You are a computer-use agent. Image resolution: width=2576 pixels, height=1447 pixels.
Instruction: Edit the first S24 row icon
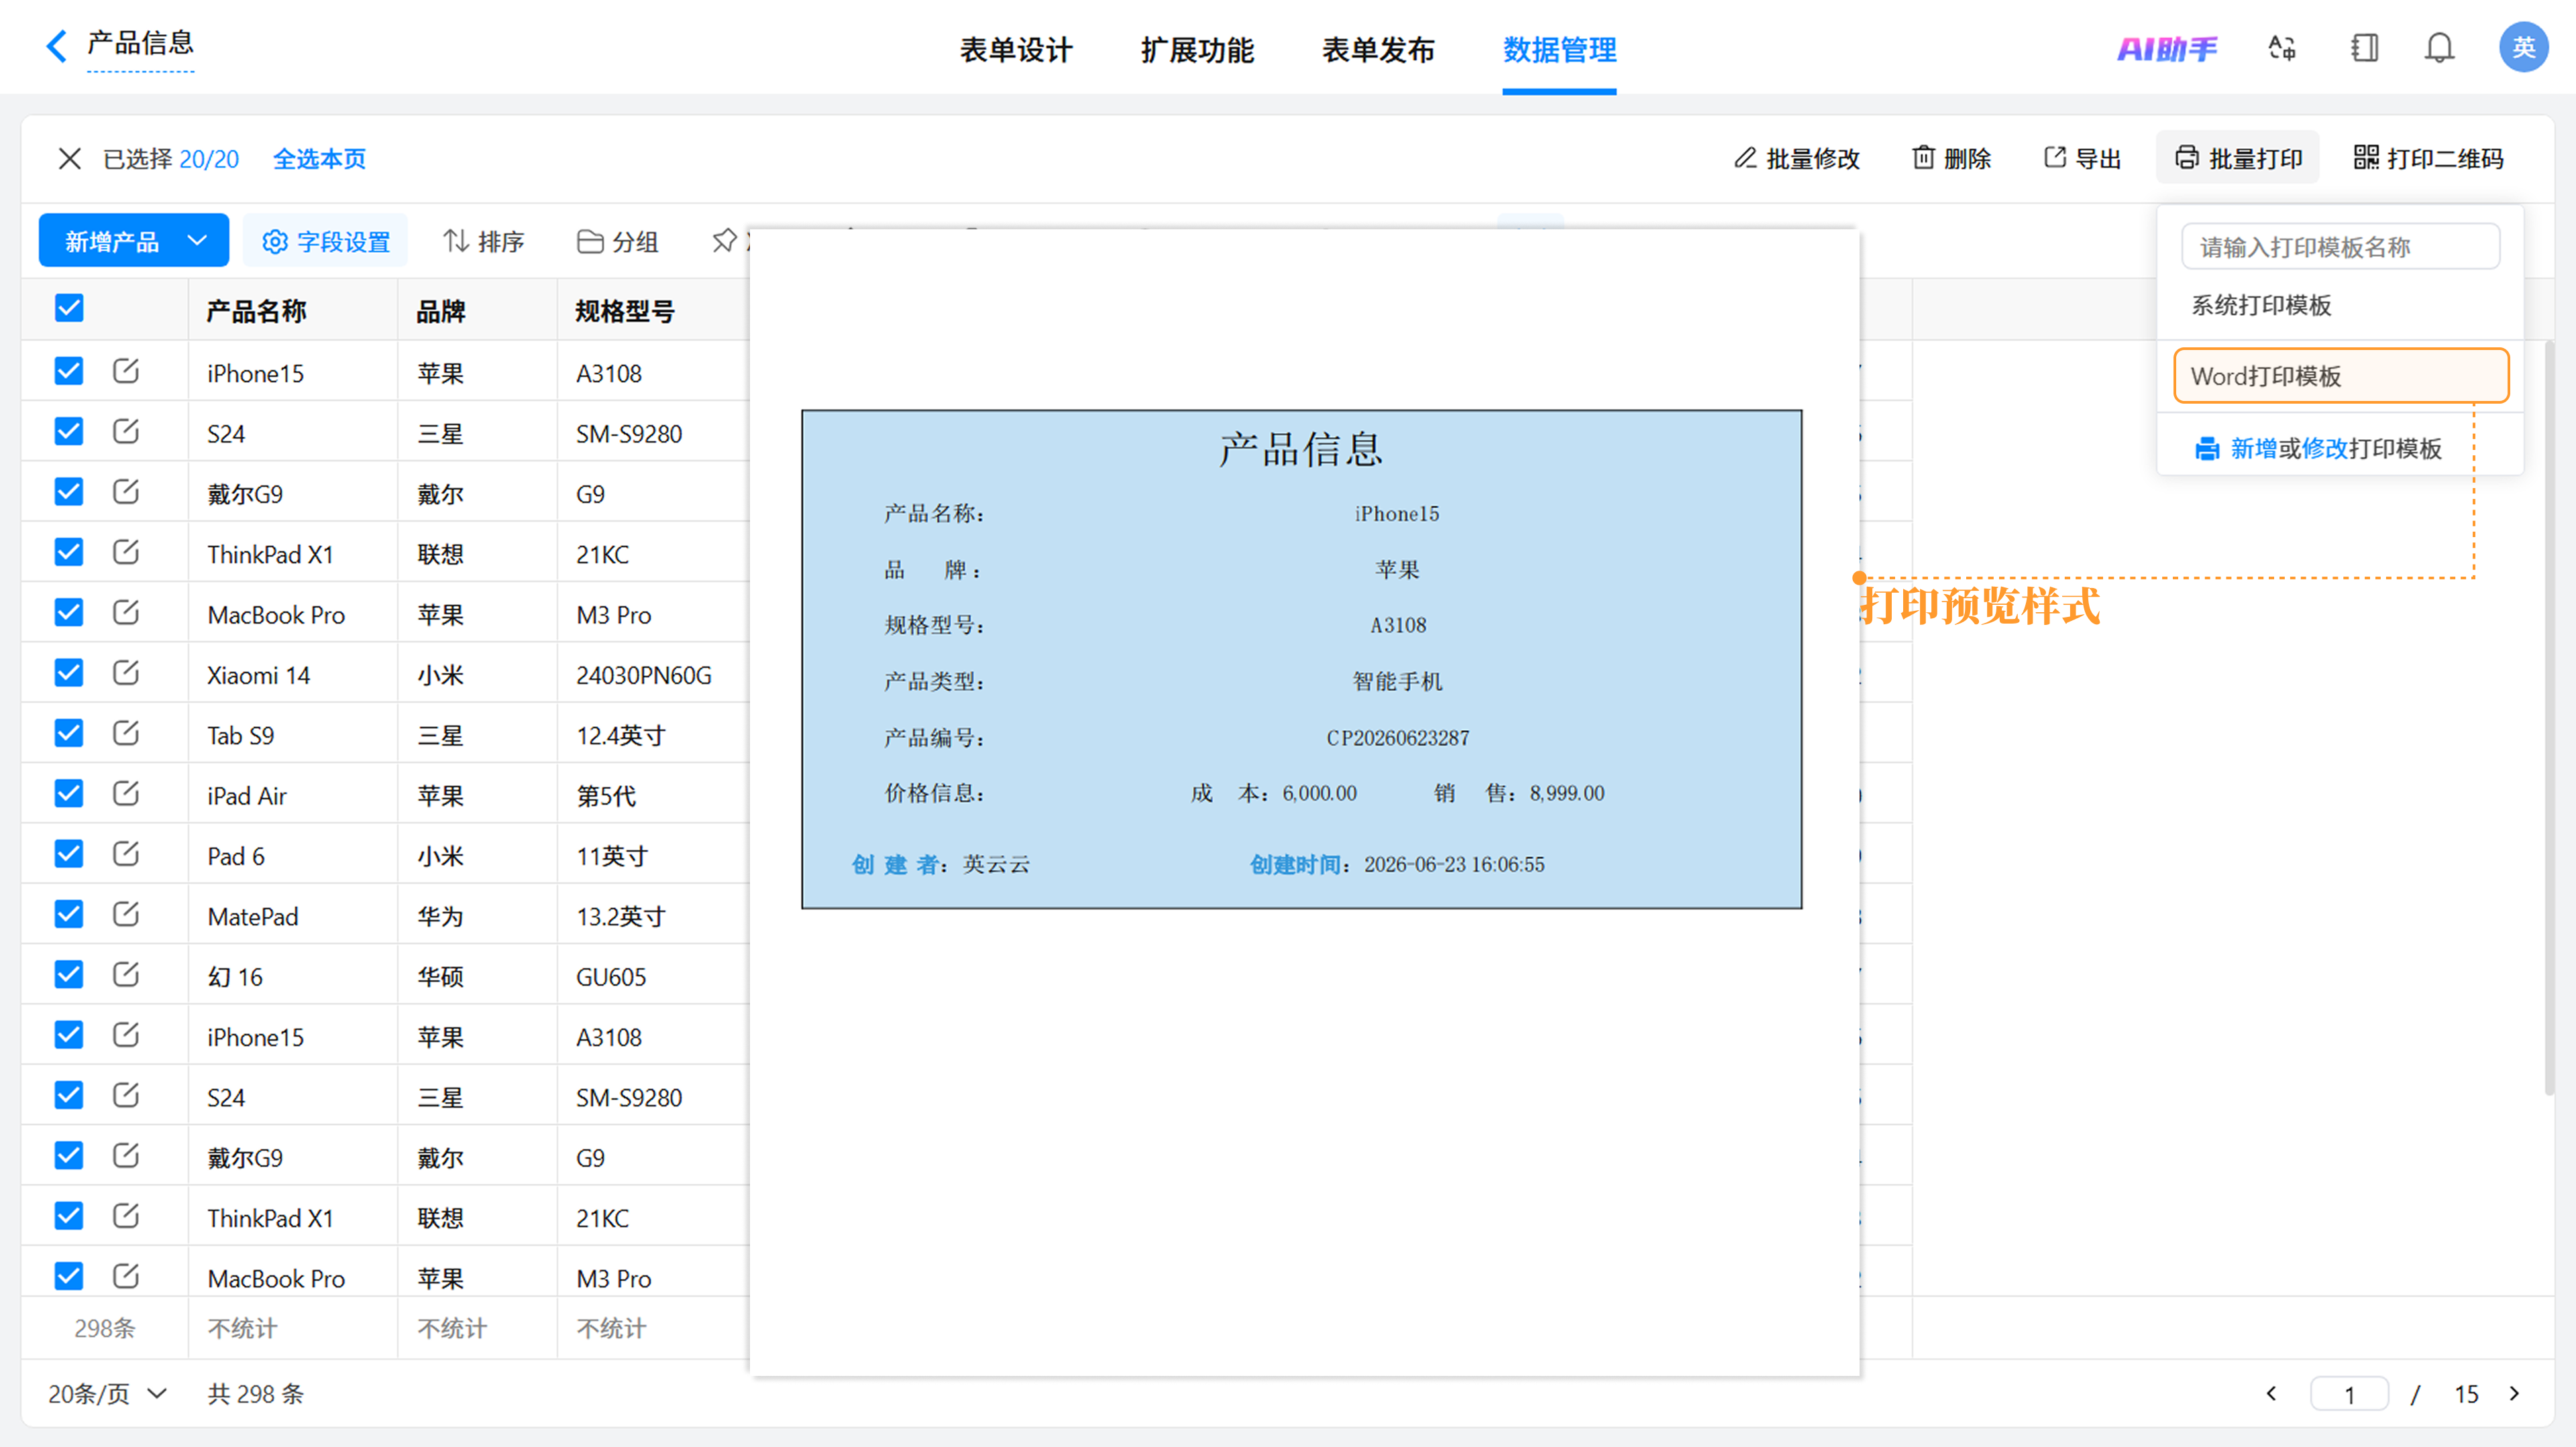point(126,432)
